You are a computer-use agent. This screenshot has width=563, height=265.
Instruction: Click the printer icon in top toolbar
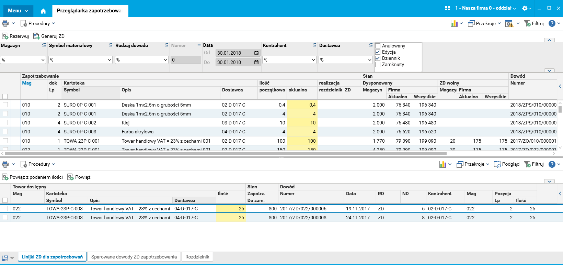[5, 23]
